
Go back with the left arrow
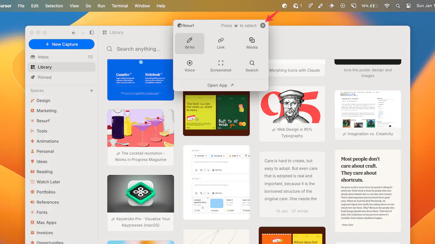[x=74, y=32]
